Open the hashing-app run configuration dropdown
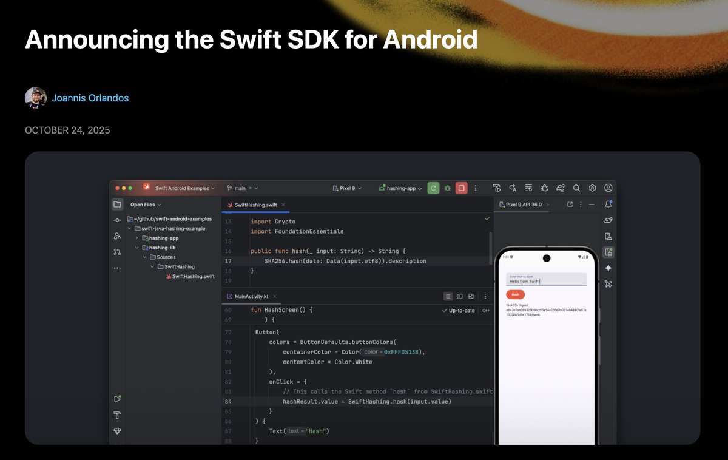This screenshot has width=728, height=460. point(400,188)
